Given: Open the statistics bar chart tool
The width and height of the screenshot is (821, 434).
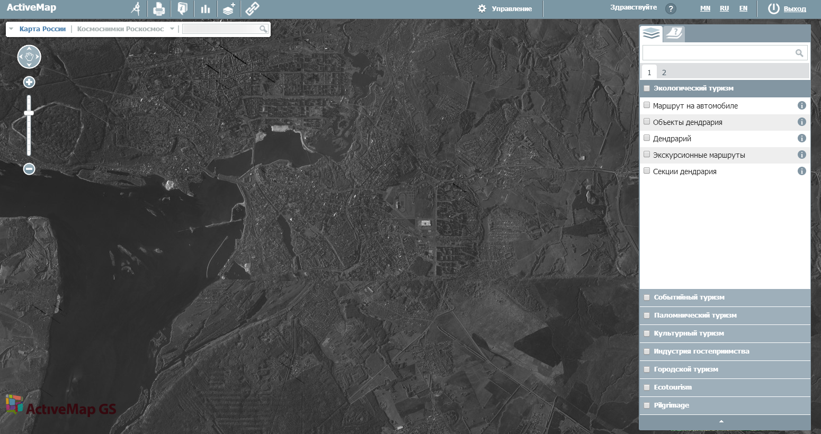Looking at the screenshot, I should [206, 9].
